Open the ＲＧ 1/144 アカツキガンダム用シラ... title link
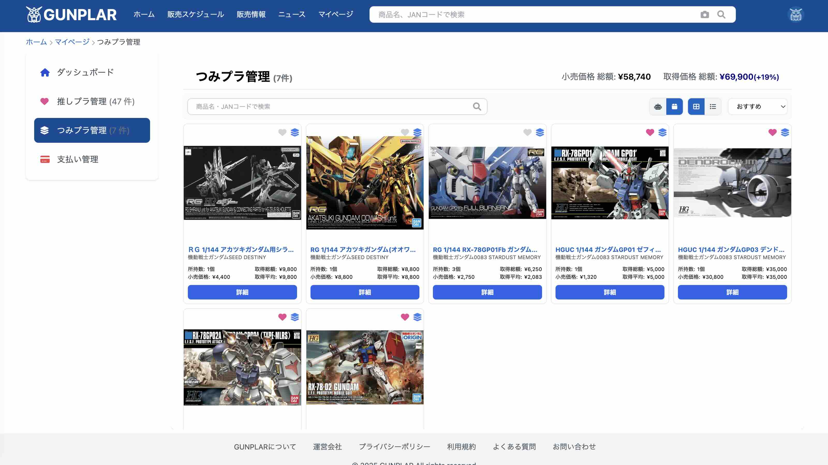Viewport: 828px width, 465px height. click(x=241, y=249)
